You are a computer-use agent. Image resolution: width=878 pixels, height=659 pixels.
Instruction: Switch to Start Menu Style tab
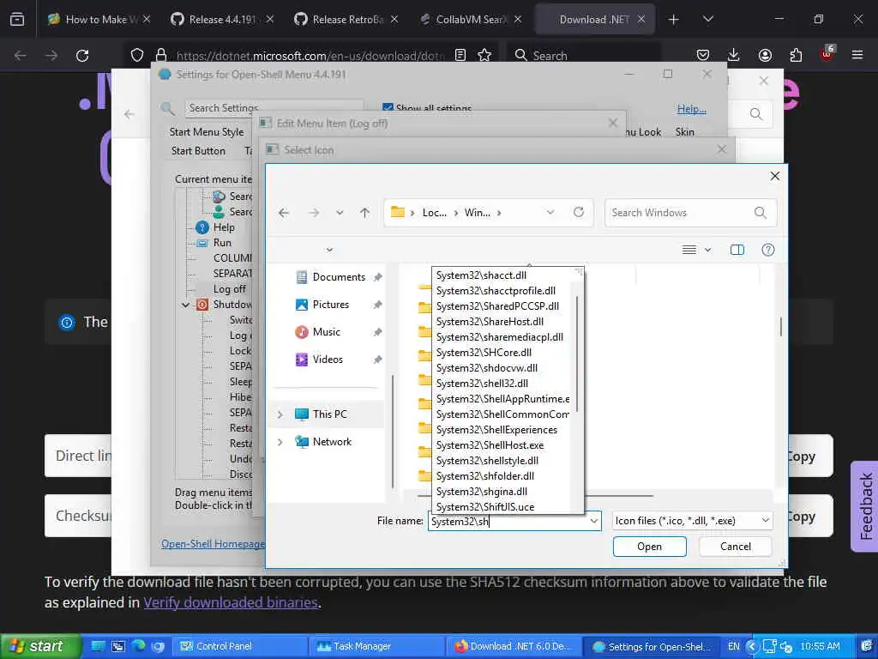(207, 132)
